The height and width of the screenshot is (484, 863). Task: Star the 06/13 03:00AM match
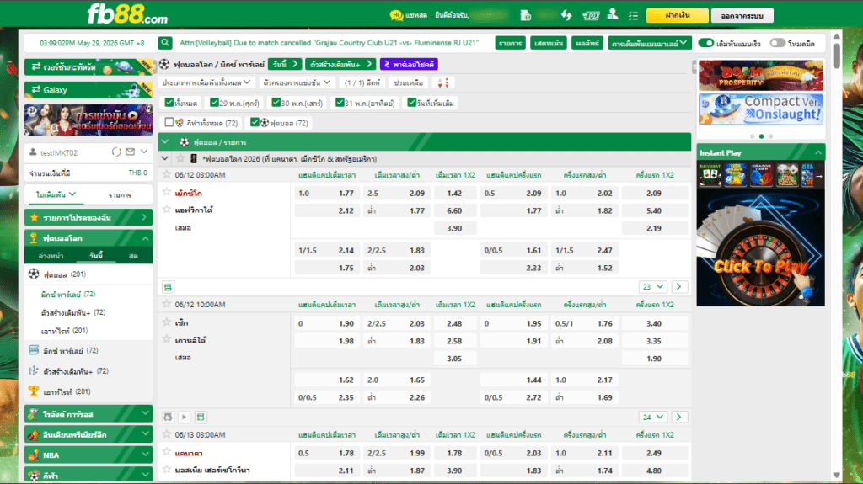click(167, 434)
